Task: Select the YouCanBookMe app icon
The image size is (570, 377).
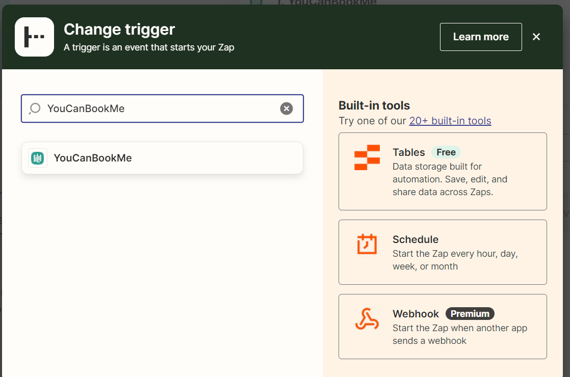Action: point(37,157)
